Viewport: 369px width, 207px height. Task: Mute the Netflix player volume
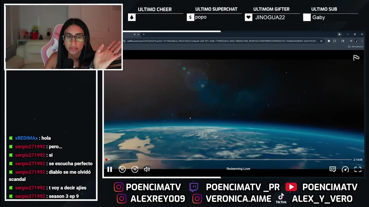147,169
